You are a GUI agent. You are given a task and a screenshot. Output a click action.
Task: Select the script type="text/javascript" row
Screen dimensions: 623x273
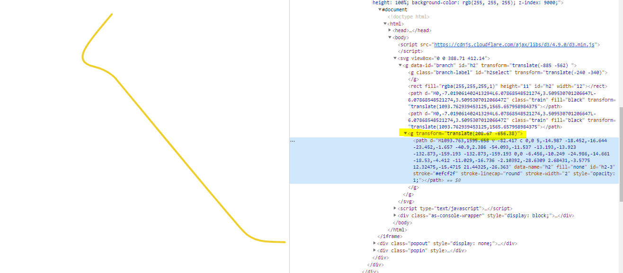click(455, 208)
